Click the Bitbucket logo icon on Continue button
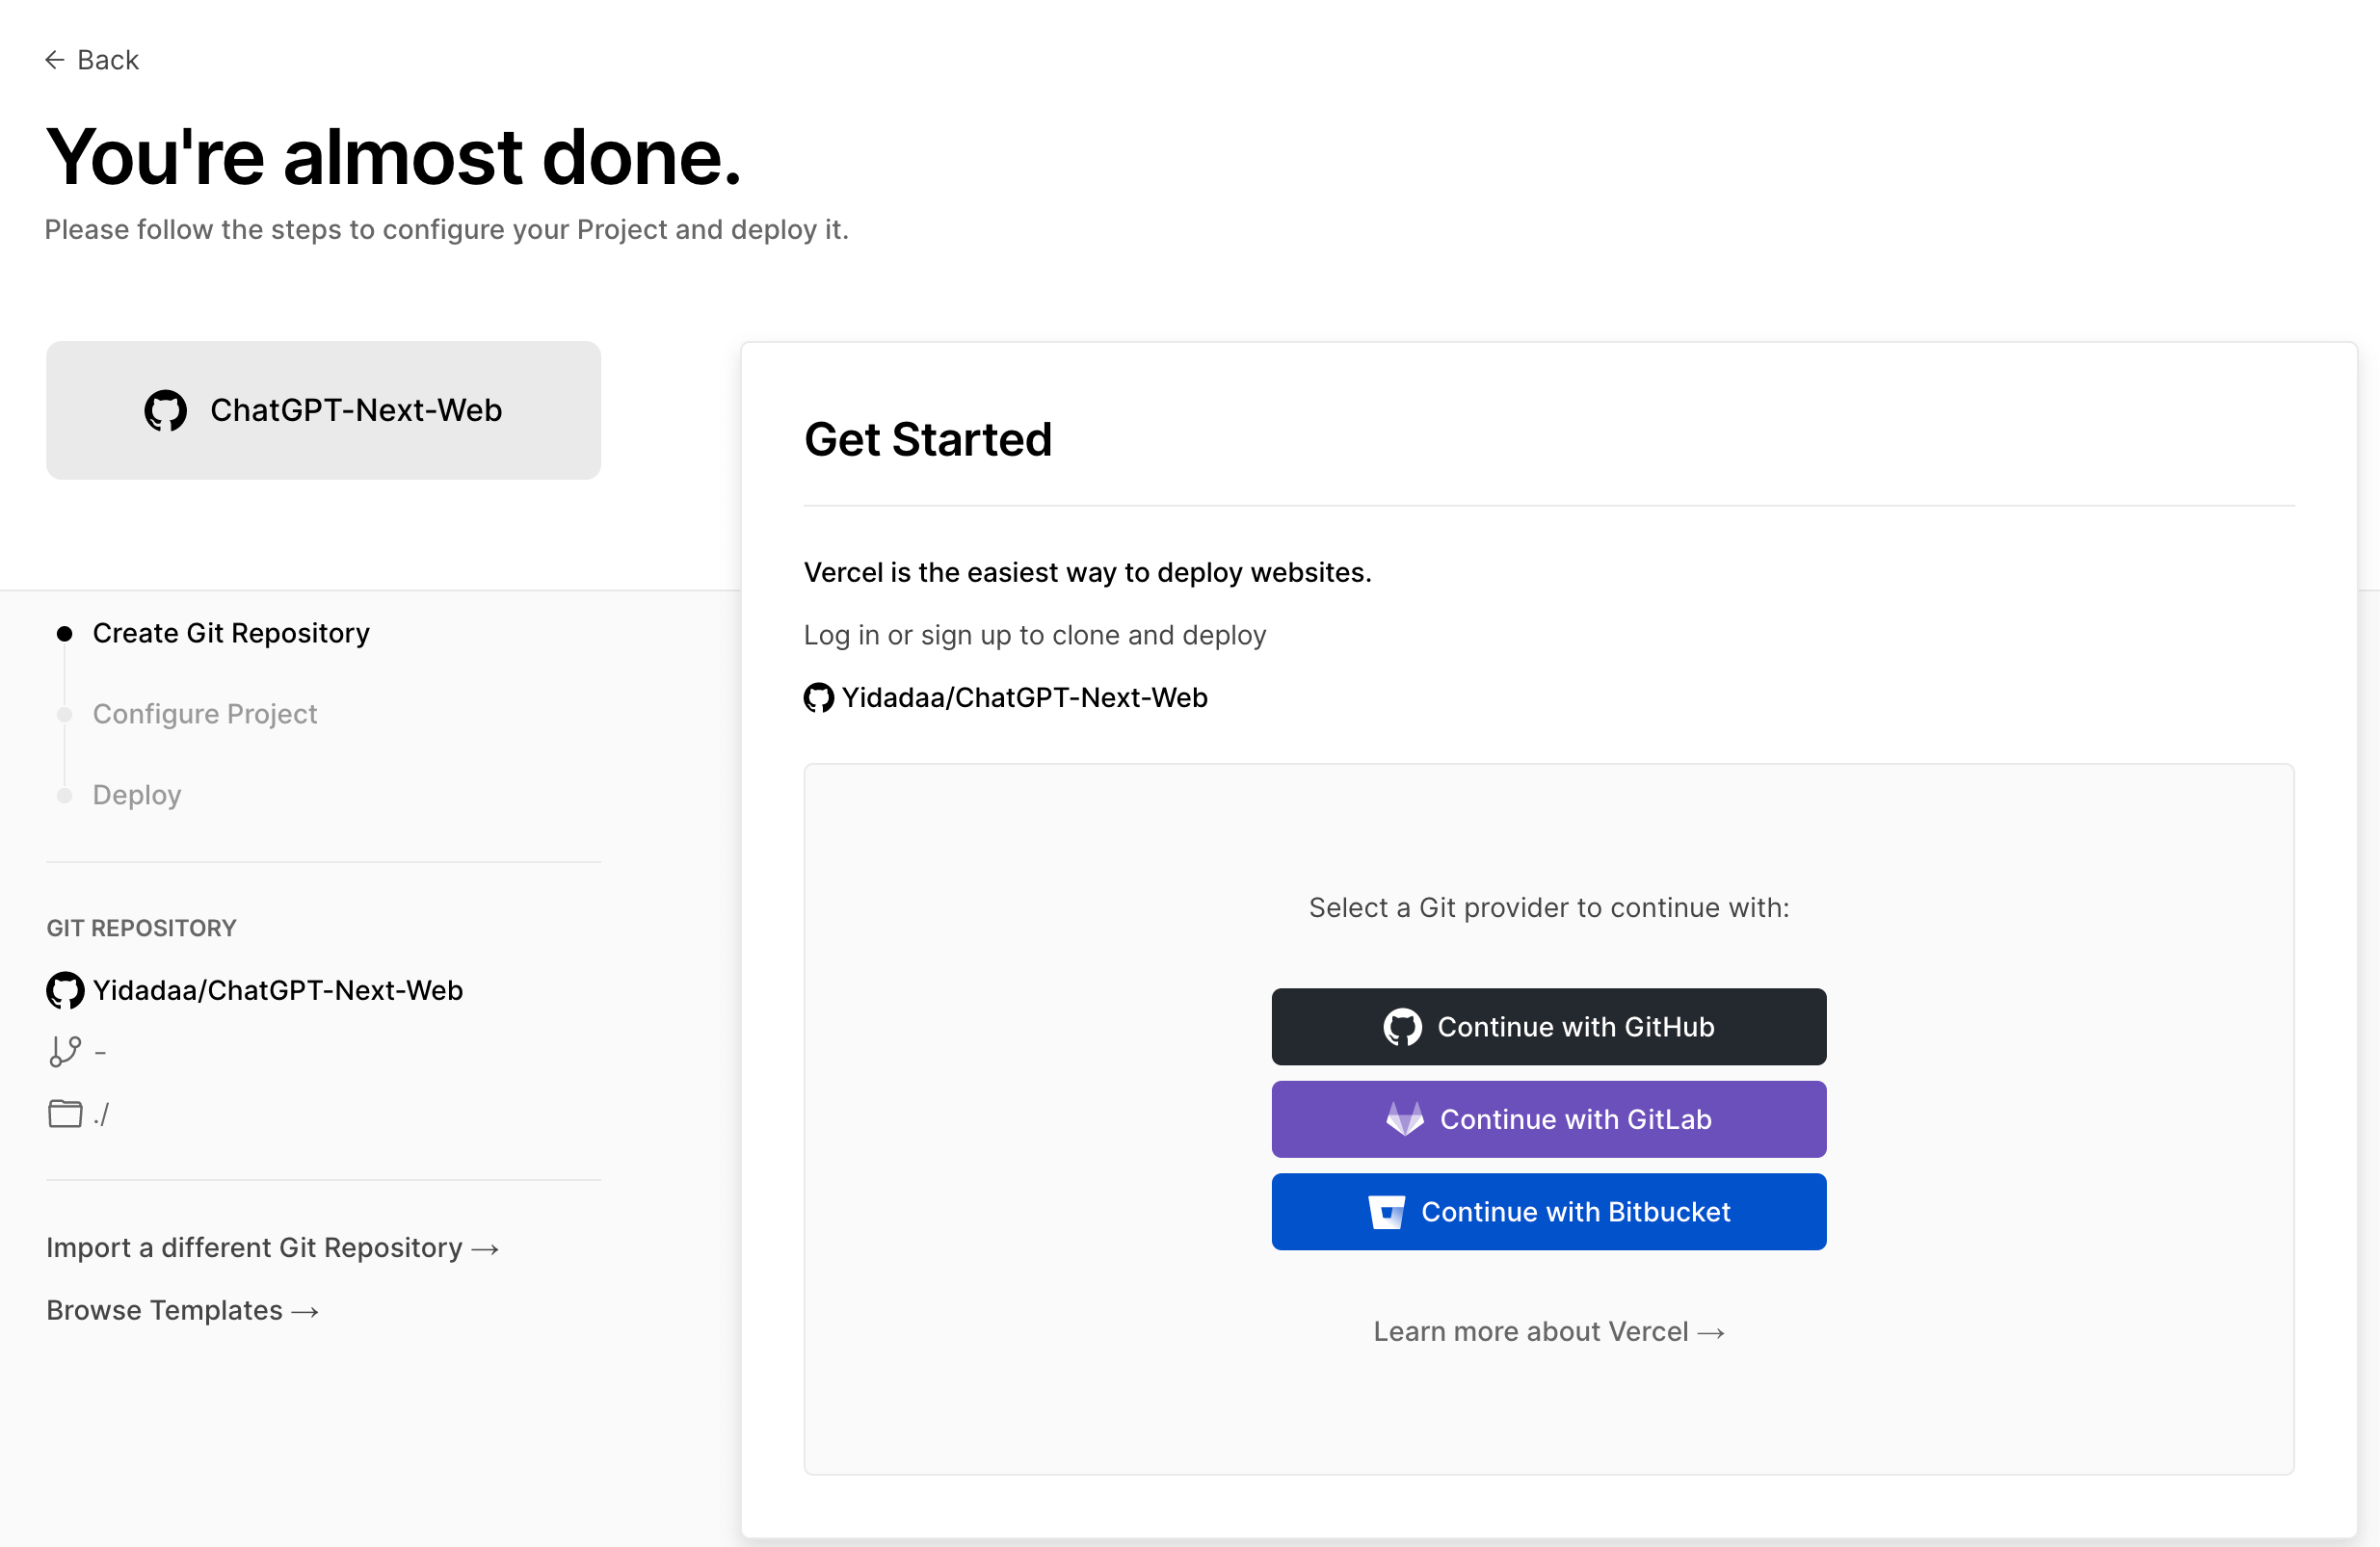The image size is (2380, 1547). (1388, 1211)
